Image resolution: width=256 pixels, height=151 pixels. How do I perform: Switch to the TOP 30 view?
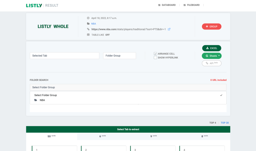point(225,123)
